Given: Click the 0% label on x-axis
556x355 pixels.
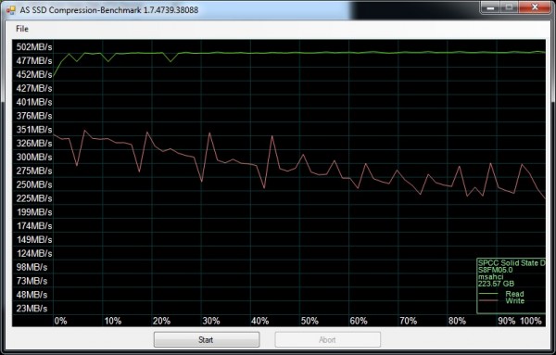Looking at the screenshot, I should pos(60,321).
